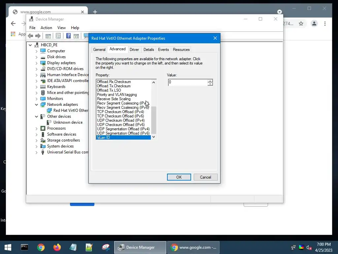Image resolution: width=338 pixels, height=254 pixels.
Task: Expand the Display adapters node
Action: (36, 63)
